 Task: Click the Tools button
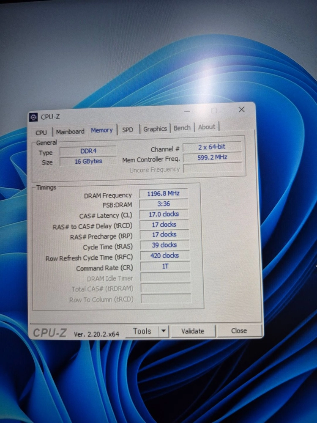pyautogui.click(x=142, y=331)
